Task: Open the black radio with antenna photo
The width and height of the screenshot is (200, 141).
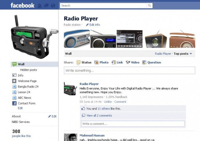Action: [103, 39]
